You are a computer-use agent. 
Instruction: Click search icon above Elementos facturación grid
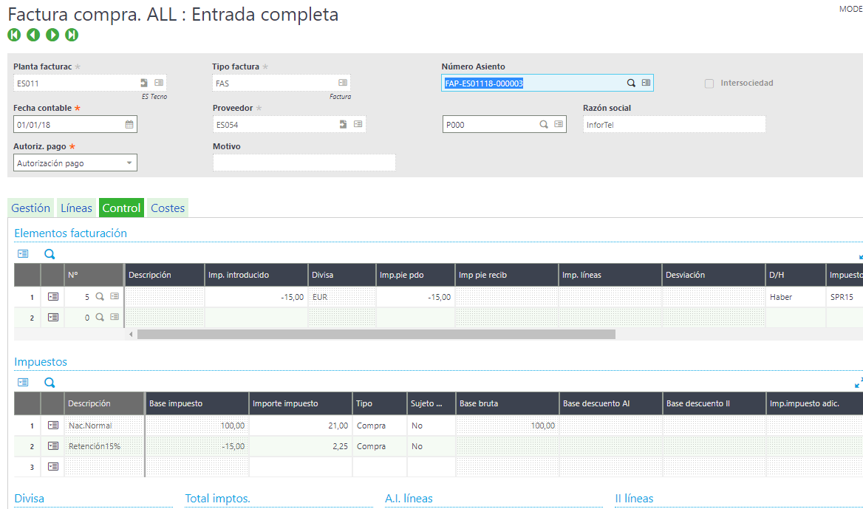click(50, 253)
